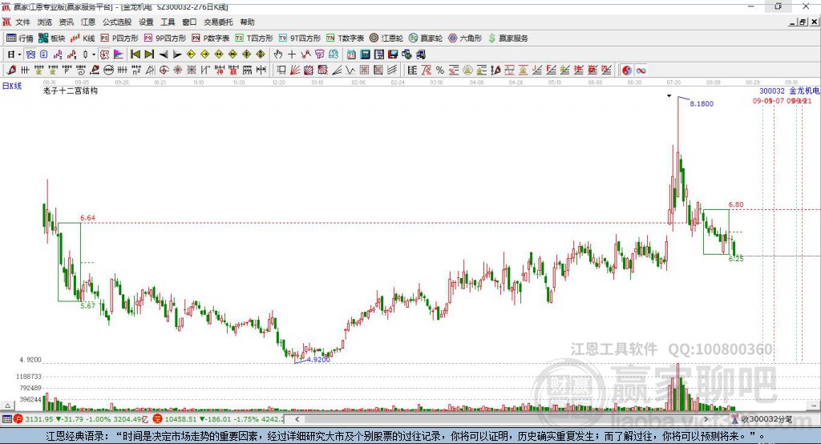Select the red pen drawing tool

click(11, 71)
